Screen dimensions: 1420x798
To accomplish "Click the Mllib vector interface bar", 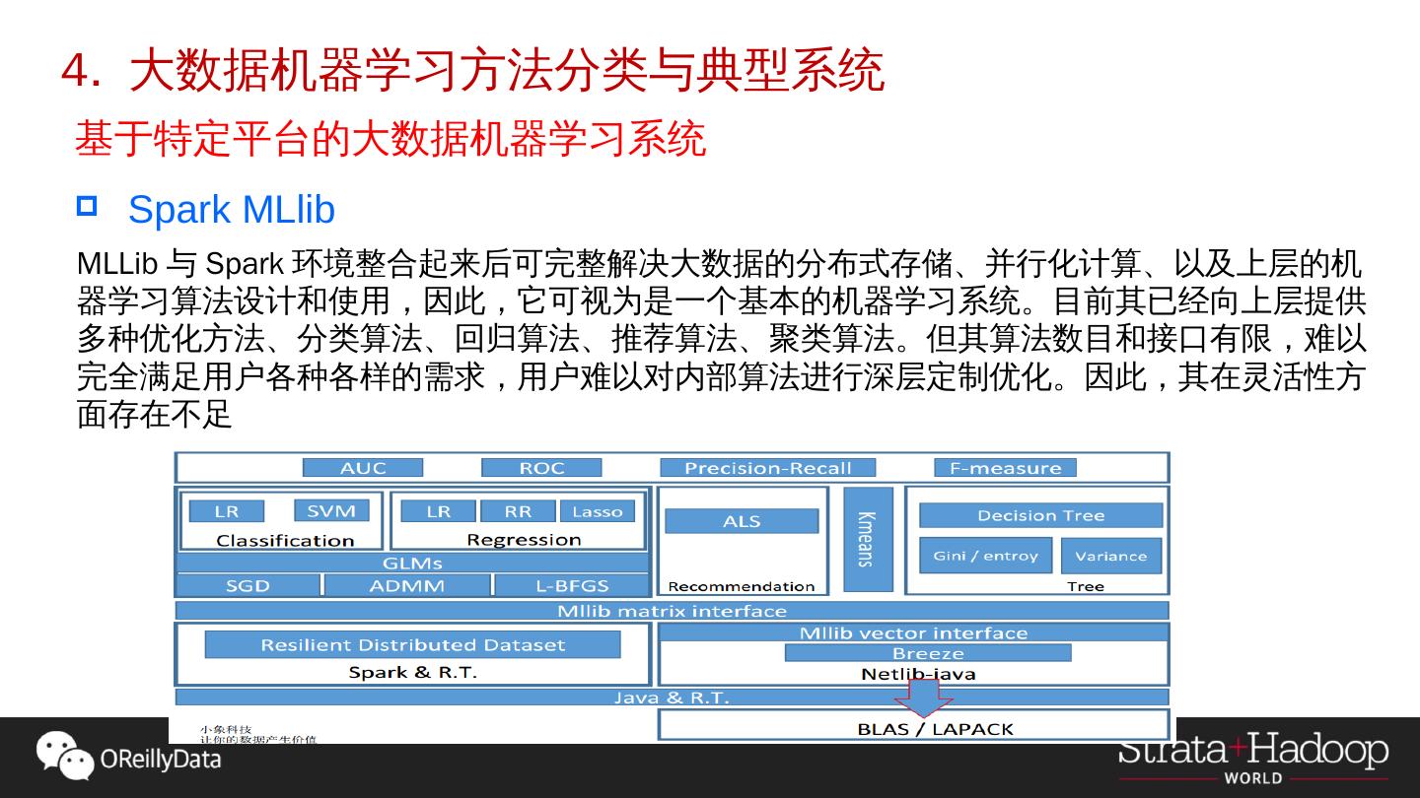I will click(913, 632).
